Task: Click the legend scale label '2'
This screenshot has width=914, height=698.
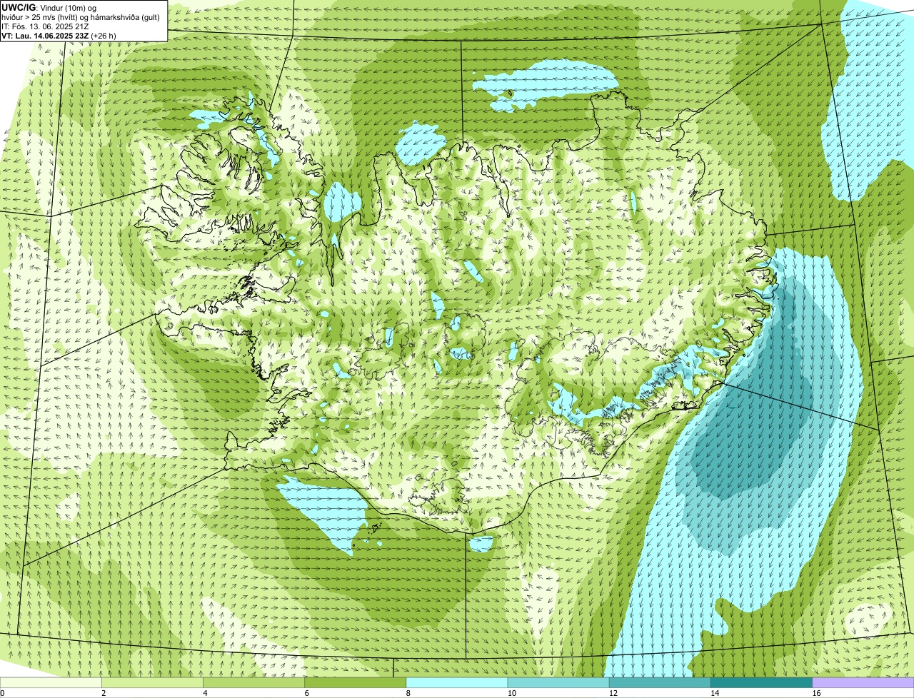Action: pos(104,693)
